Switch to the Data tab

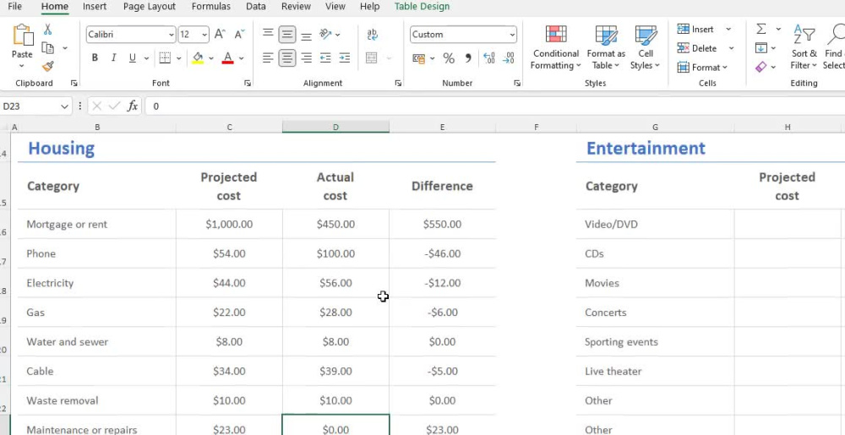coord(255,7)
